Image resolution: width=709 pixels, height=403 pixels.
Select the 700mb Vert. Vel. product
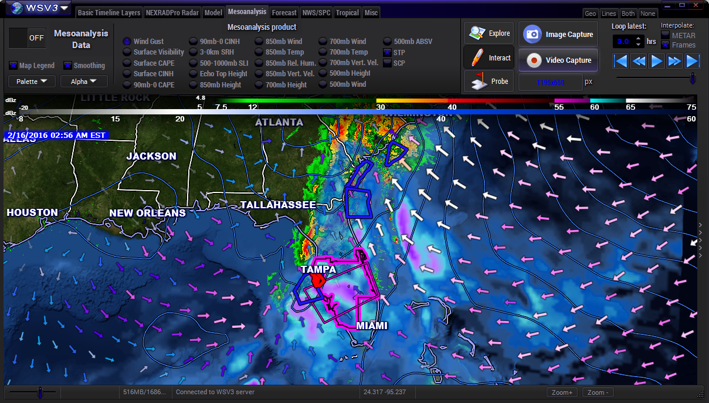click(323, 63)
